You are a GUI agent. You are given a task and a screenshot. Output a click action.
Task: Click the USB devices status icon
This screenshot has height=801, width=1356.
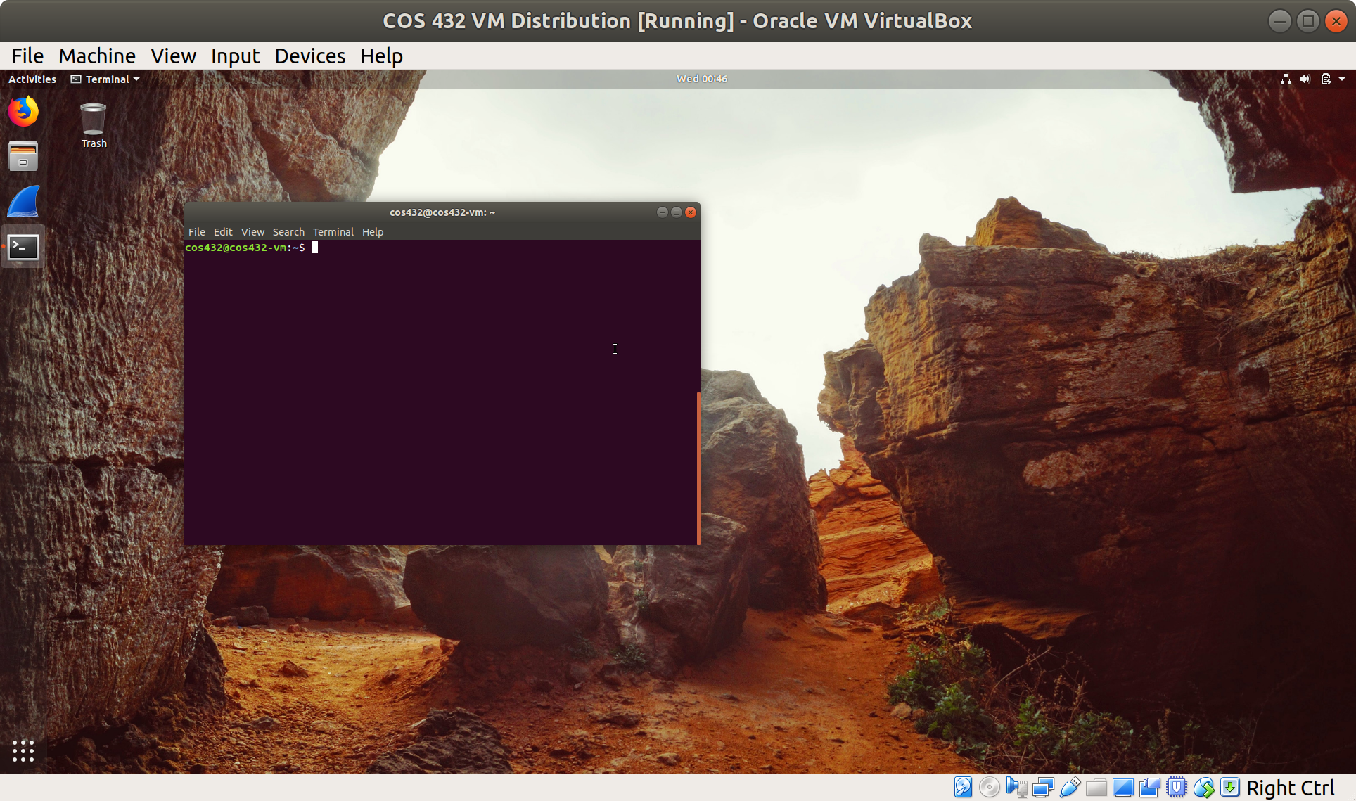pos(1070,788)
